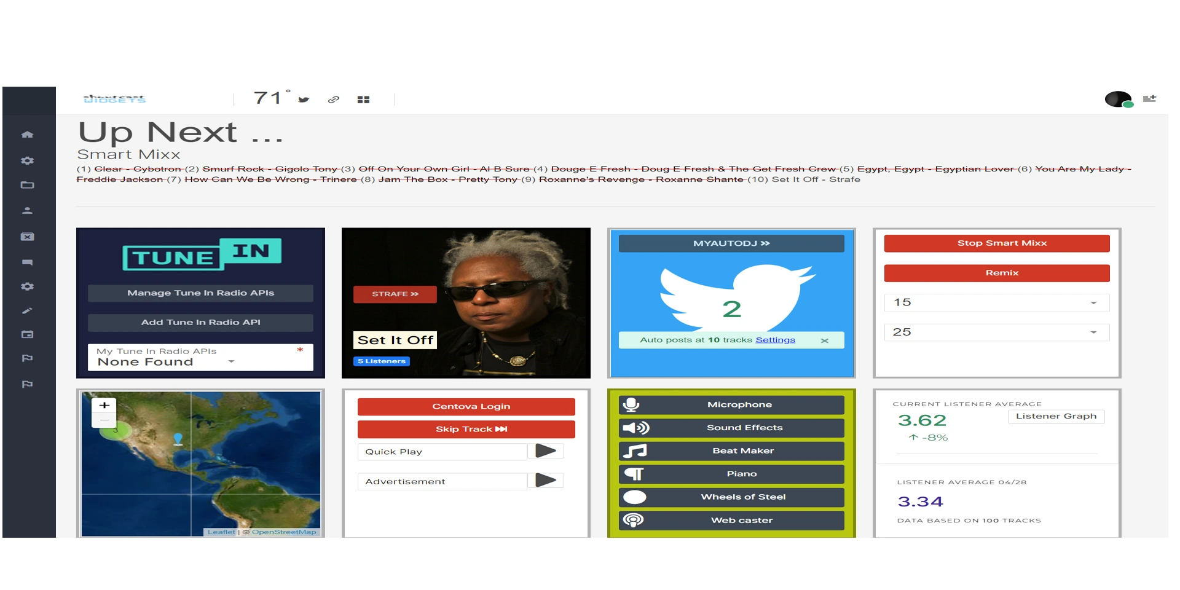Click the Skip Track button

click(466, 430)
